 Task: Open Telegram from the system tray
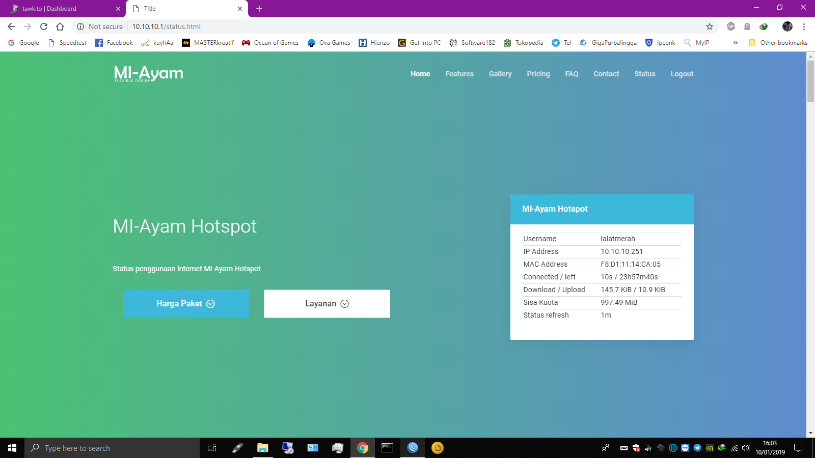pyautogui.click(x=697, y=448)
